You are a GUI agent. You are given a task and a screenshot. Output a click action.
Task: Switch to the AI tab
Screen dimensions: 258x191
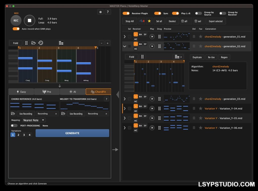[73, 92]
